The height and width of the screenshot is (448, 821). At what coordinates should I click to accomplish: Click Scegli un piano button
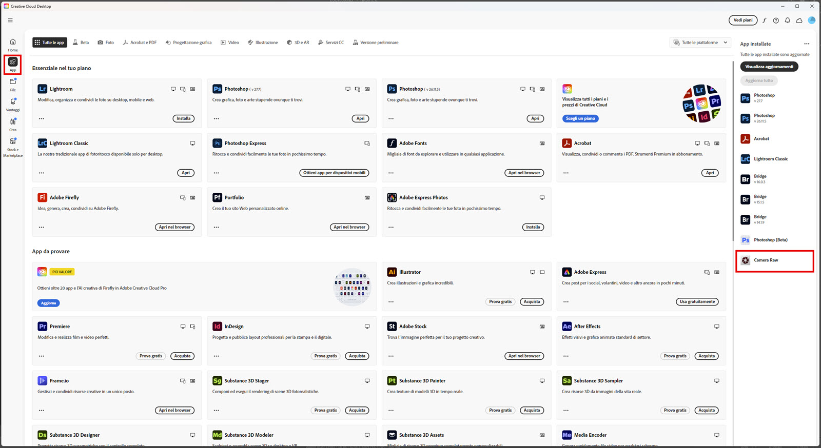click(x=580, y=118)
